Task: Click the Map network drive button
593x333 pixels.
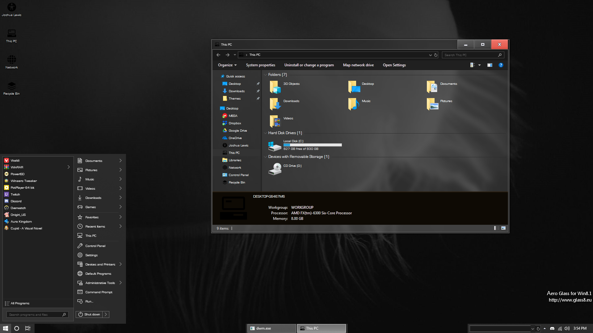Action: click(x=358, y=65)
